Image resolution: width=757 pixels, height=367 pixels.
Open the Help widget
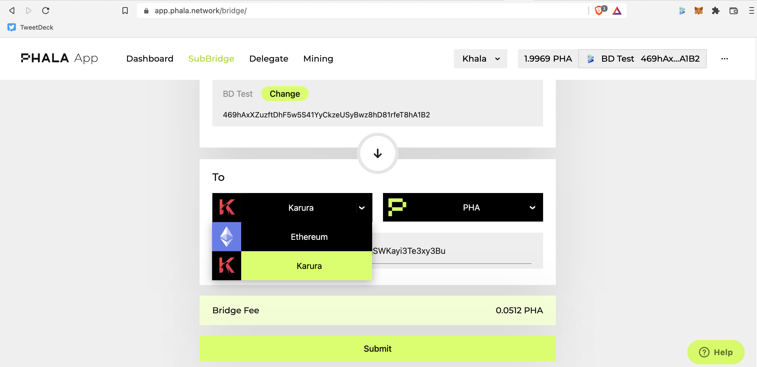[x=716, y=352]
